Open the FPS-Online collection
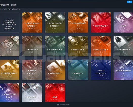This screenshot has width=133, height=107. point(78,22)
